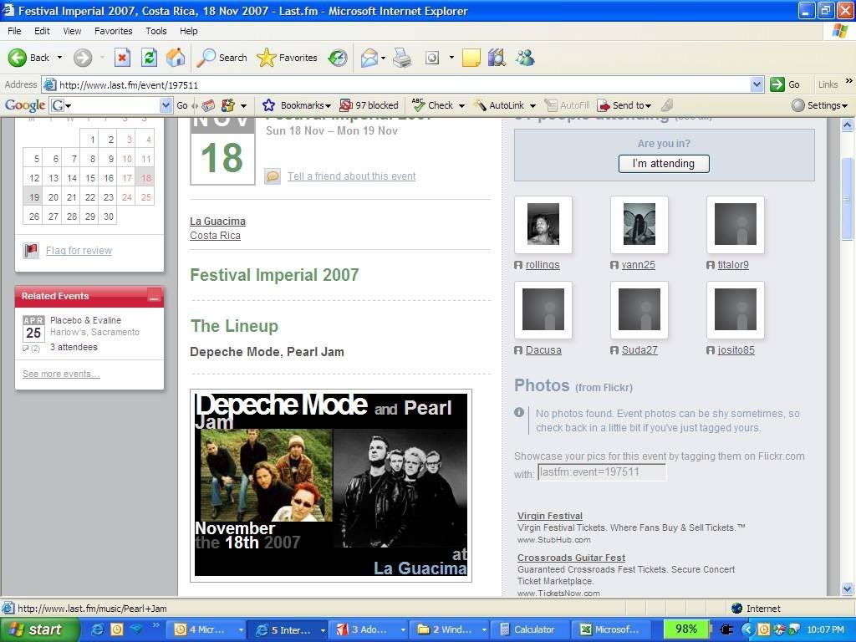This screenshot has height=642, width=856.
Task: Click the lastfm:event=197511 tag field
Action: pos(602,472)
